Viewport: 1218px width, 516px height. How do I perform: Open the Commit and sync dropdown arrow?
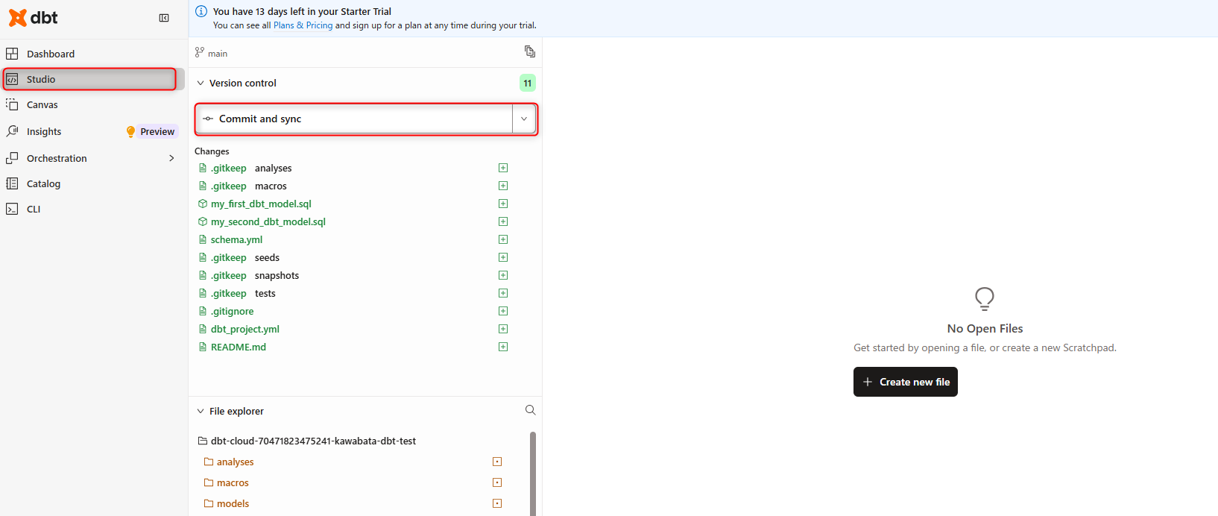(x=524, y=119)
